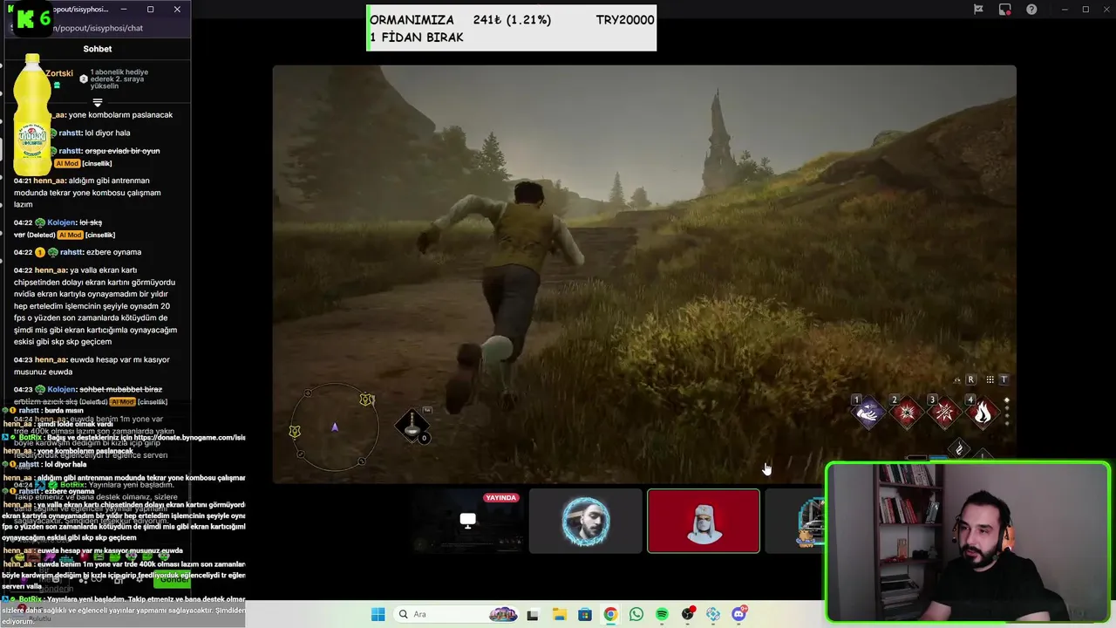Click the R key mount indicator
Image resolution: width=1116 pixels, height=628 pixels.
(970, 379)
